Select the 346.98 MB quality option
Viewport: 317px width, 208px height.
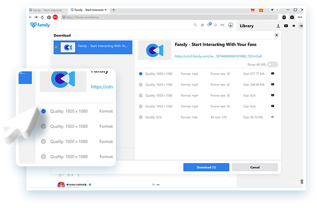pos(141,85)
